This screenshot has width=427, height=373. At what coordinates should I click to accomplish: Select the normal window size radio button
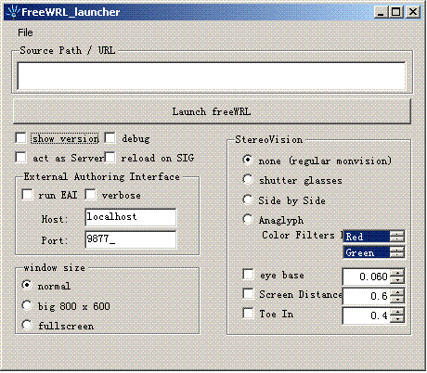click(27, 285)
